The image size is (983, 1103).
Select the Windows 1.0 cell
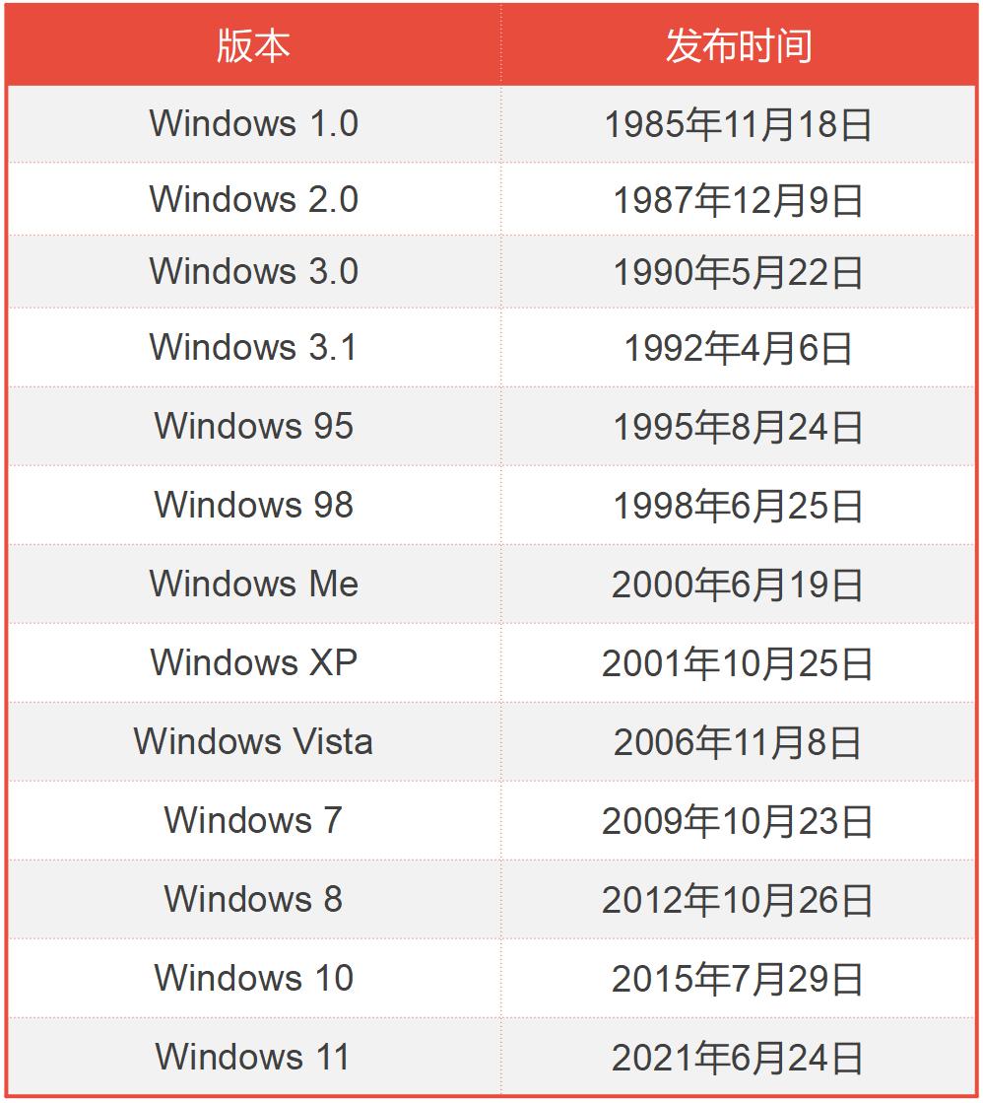[254, 124]
